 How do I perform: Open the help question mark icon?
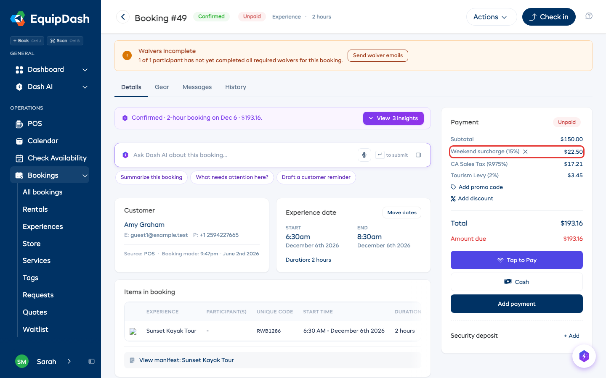point(589,16)
